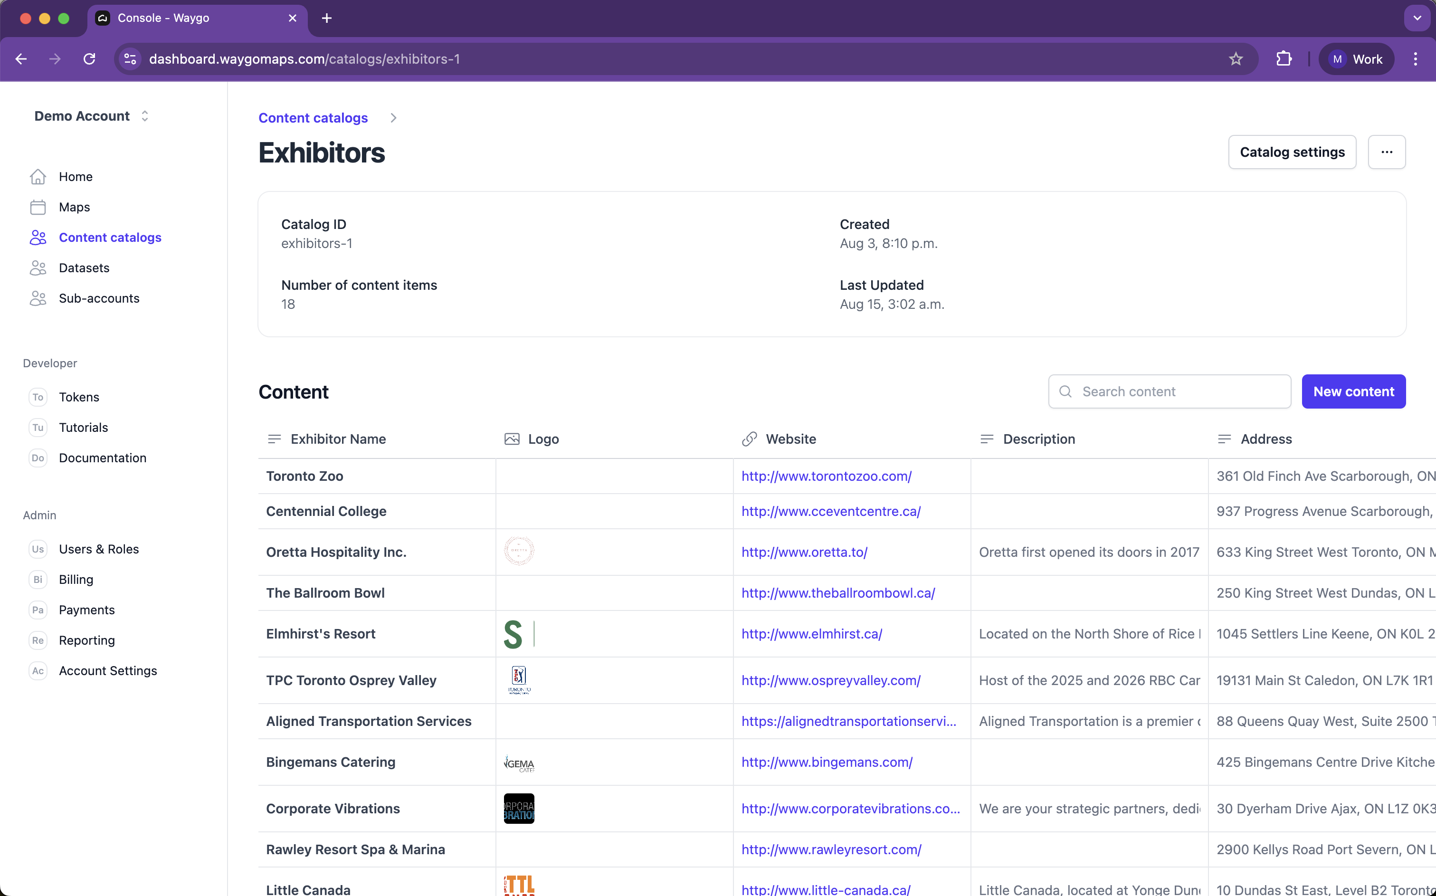Click the Datasets icon in sidebar
This screenshot has width=1436, height=896.
[x=38, y=268]
